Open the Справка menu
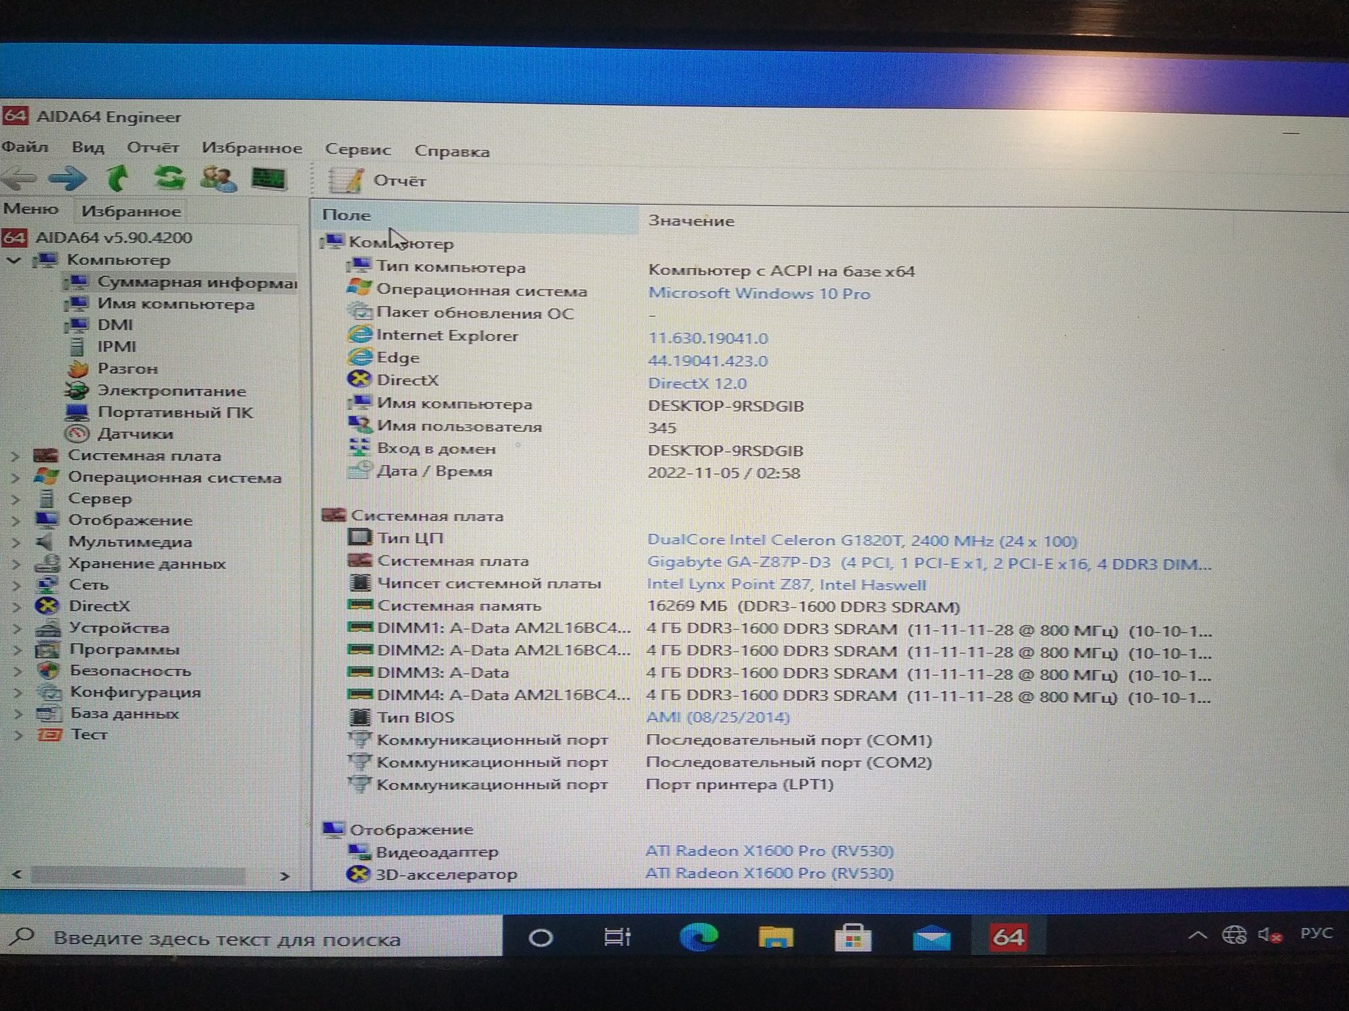The width and height of the screenshot is (1349, 1011). click(452, 151)
